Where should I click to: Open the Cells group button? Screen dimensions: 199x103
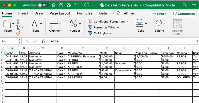pyautogui.click(x=141, y=26)
